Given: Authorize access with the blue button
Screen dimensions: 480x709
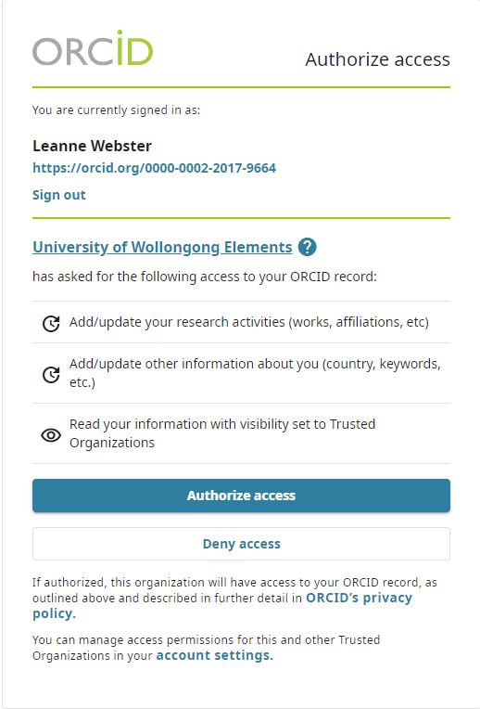Looking at the screenshot, I should tap(241, 496).
